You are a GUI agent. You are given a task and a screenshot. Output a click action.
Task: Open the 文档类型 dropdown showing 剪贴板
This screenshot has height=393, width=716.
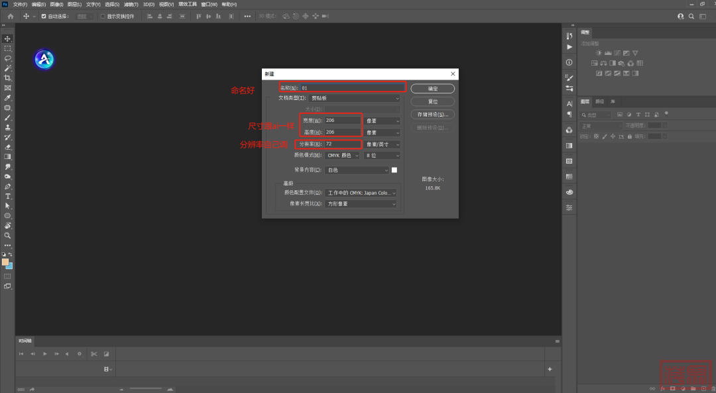point(354,98)
